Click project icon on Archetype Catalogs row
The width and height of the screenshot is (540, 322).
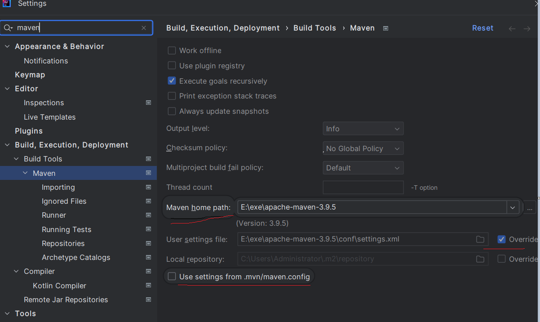149,257
